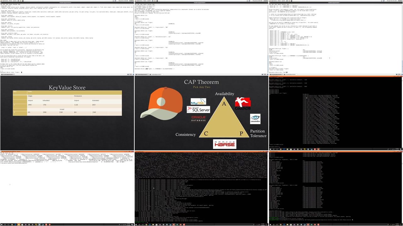Viewport: 403px width, 226px height.
Task: Click Apache HBase logo below triangle
Action: tap(225, 144)
